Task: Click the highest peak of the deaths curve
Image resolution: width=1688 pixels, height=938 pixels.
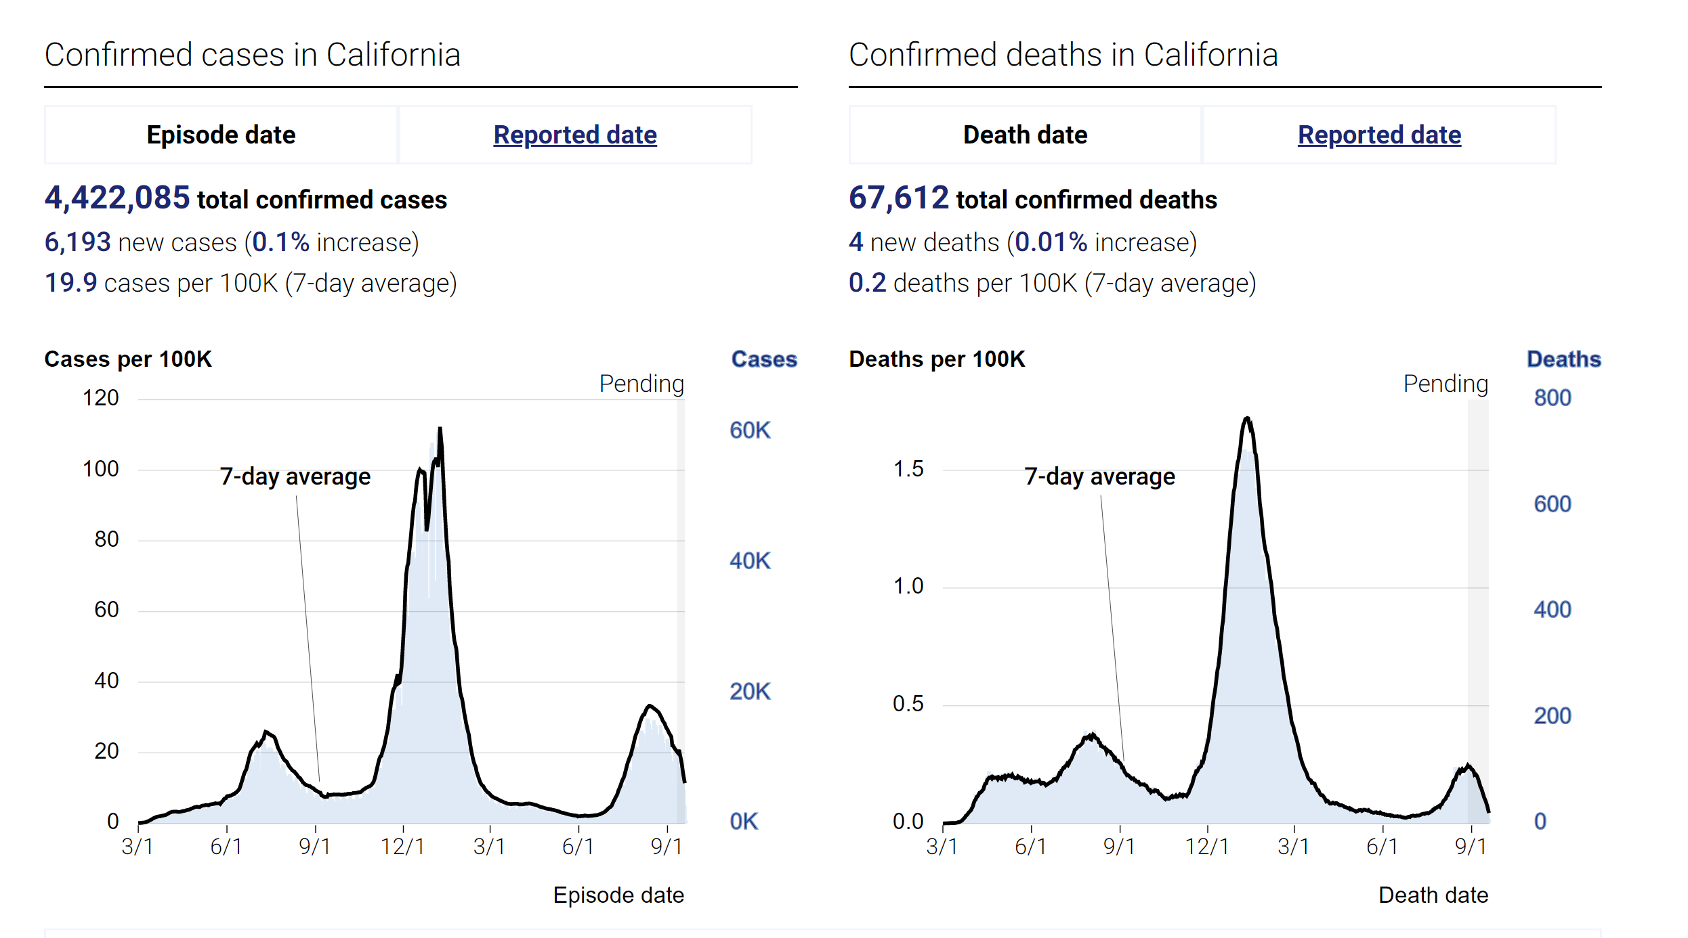Action: coord(1247,419)
